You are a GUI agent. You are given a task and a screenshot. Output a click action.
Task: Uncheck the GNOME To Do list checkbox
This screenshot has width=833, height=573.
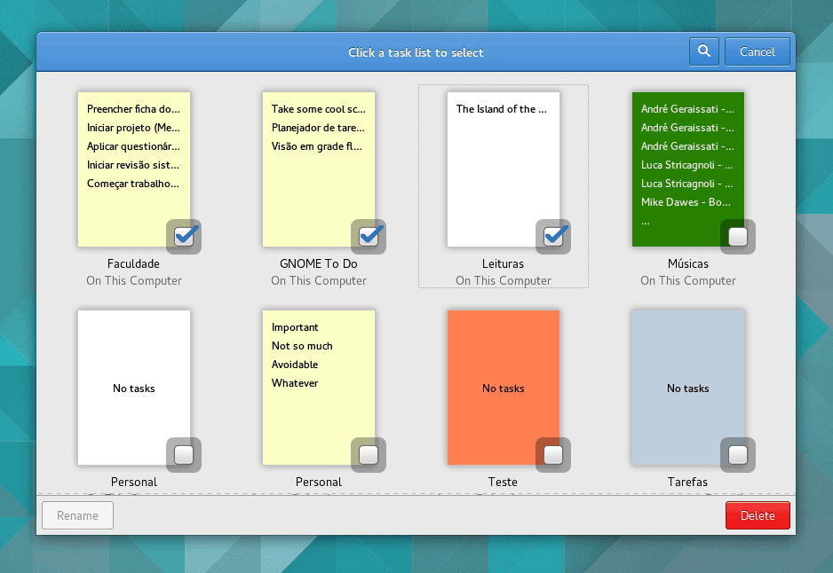point(369,236)
